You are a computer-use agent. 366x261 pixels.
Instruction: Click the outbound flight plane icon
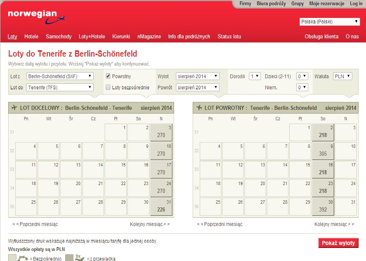[14, 108]
